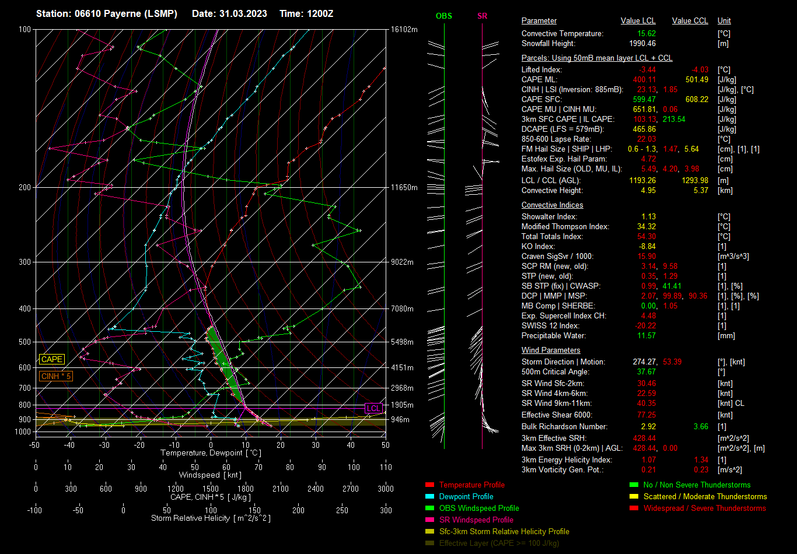
Task: Open the Convective Indices section heading
Action: click(x=552, y=205)
